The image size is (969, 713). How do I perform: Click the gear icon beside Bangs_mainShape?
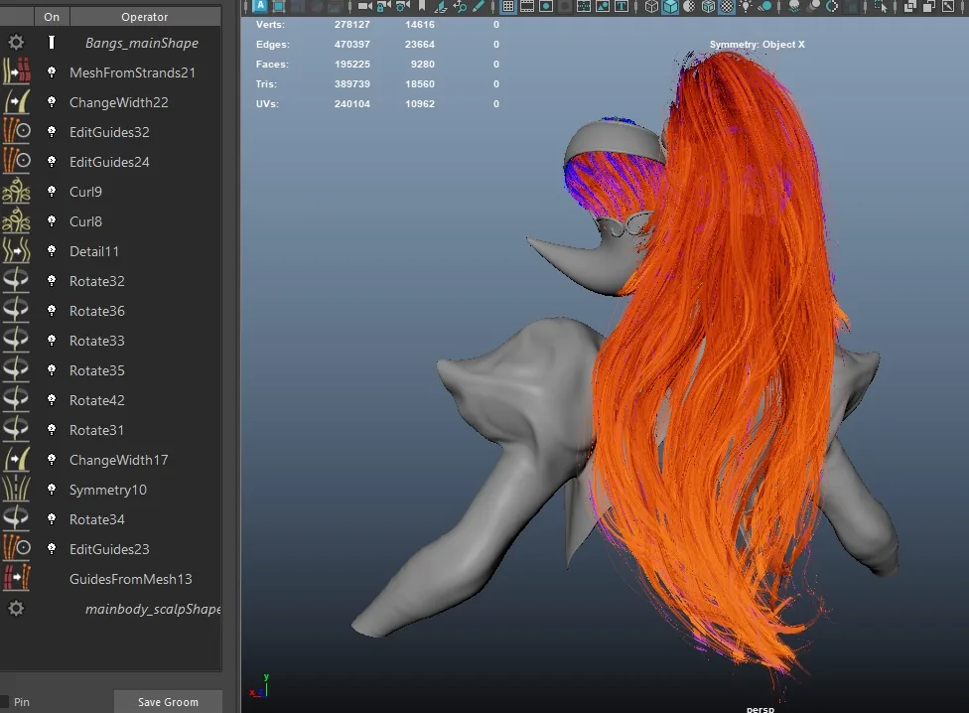click(16, 43)
